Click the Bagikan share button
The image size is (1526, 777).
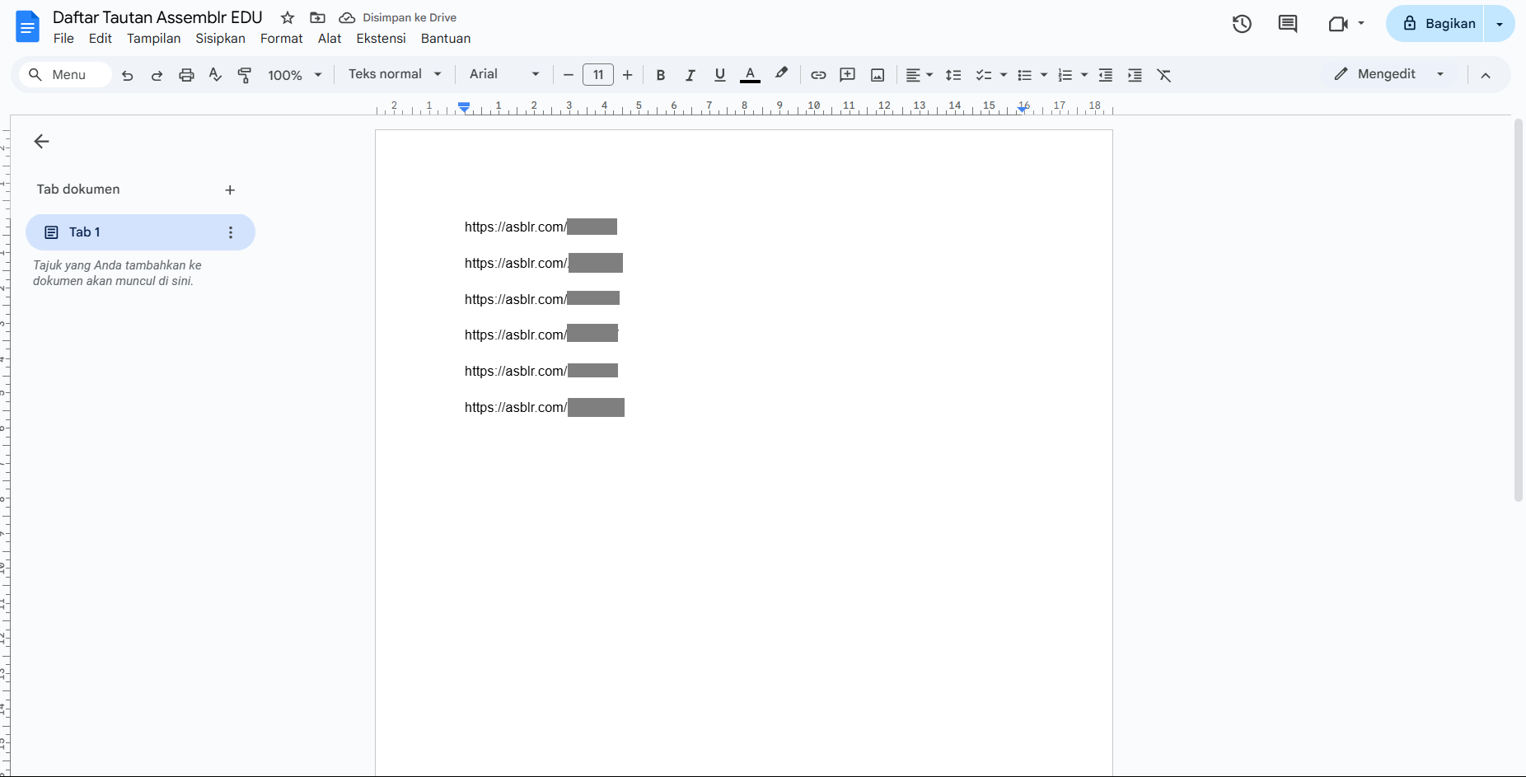[1435, 24]
